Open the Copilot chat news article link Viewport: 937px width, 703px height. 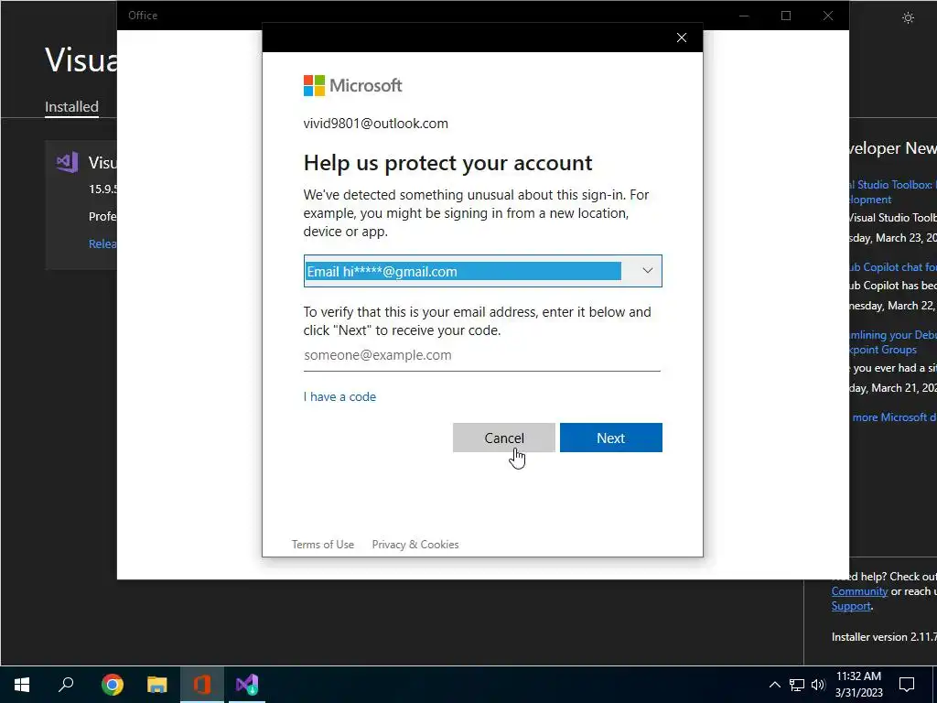[893, 267]
